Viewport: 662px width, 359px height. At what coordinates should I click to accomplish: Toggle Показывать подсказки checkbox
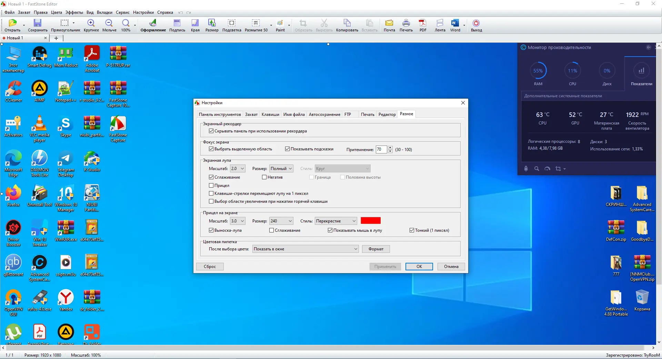pos(287,149)
